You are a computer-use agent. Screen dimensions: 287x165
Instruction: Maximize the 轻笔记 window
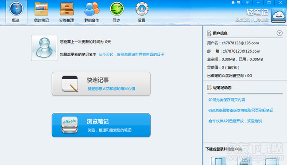pyautogui.click(x=269, y=2)
